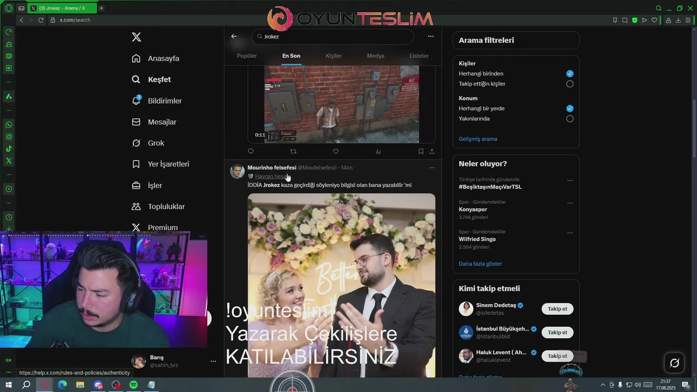
Task: Show hidden system tray icons
Action: 602,385
